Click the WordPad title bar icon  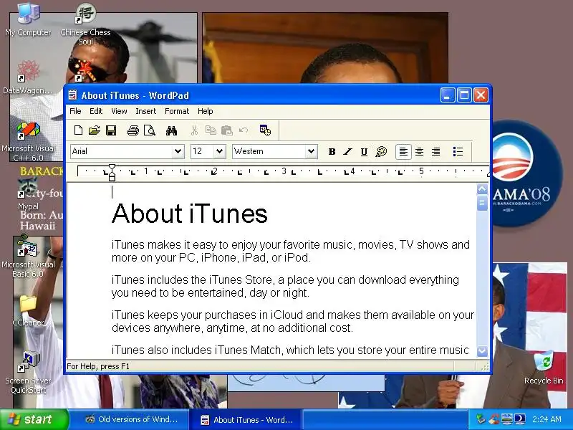[x=73, y=95]
